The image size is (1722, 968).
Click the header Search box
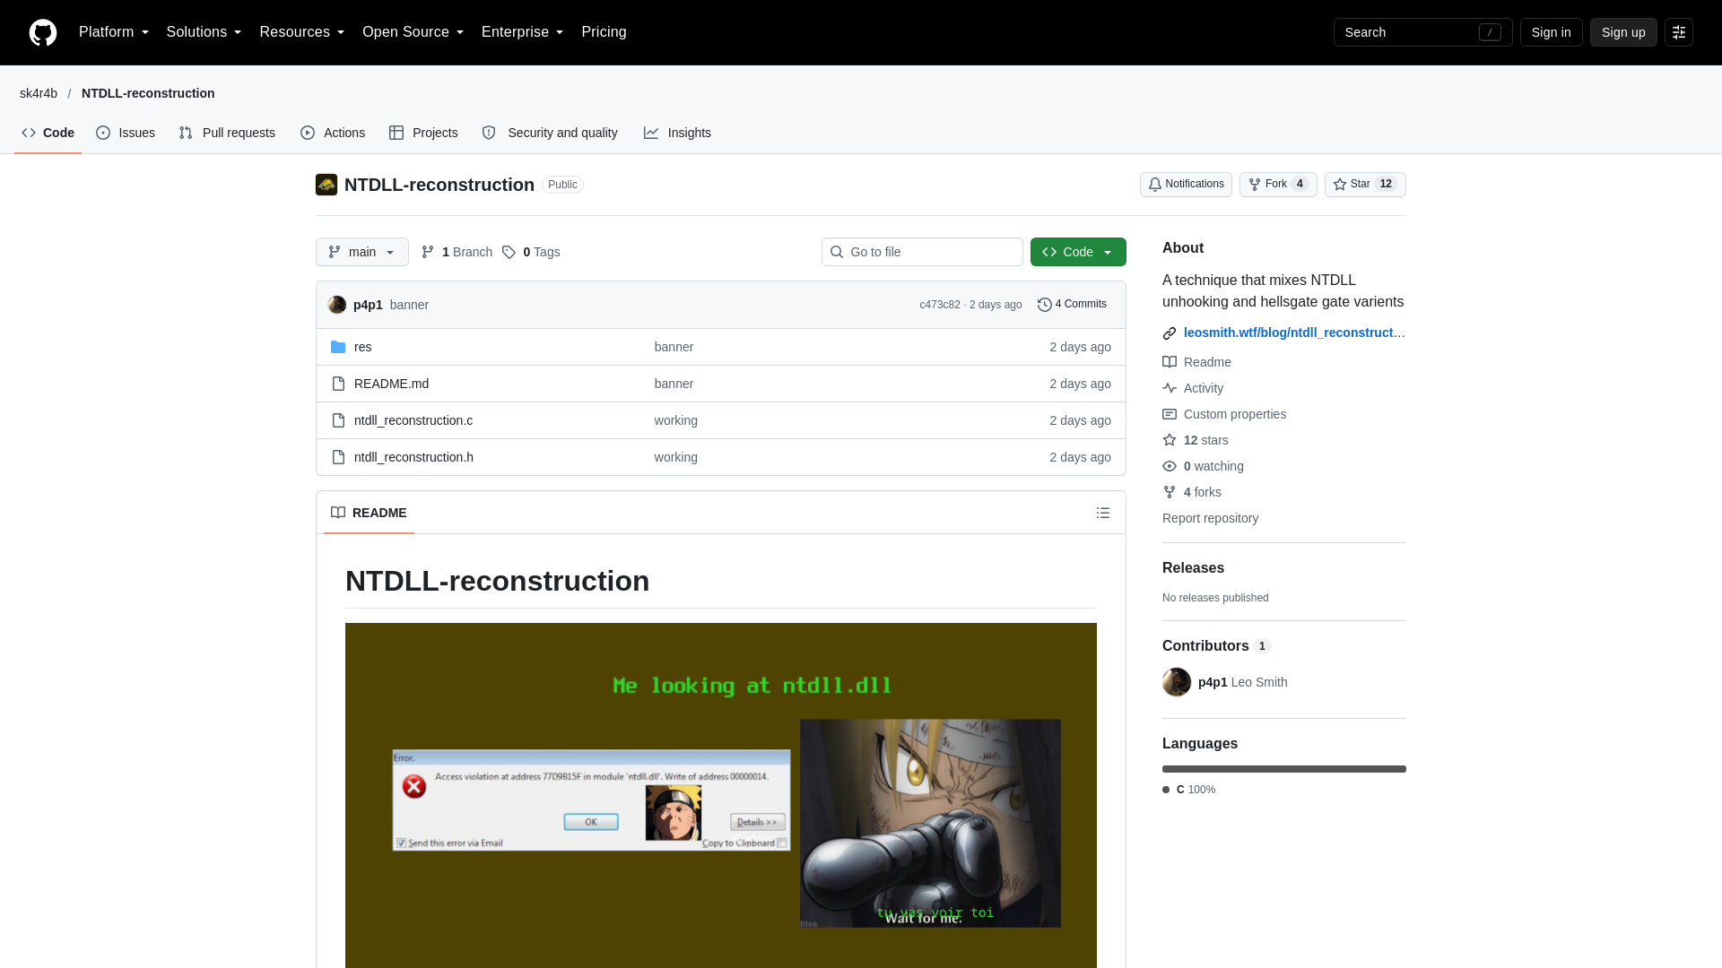pos(1422,32)
